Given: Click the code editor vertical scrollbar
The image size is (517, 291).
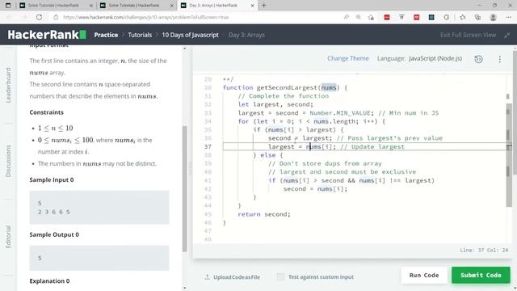Looking at the screenshot, I should click(x=509, y=155).
